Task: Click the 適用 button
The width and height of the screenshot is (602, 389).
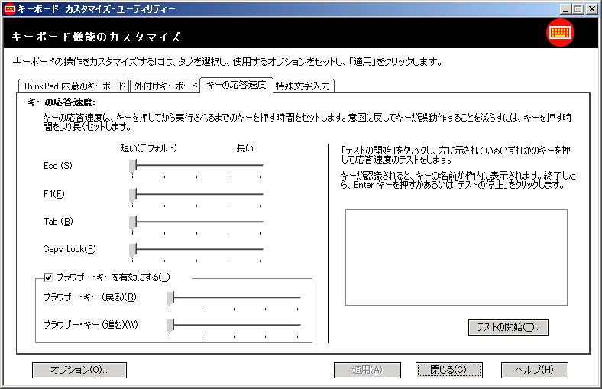Action: coord(367,370)
